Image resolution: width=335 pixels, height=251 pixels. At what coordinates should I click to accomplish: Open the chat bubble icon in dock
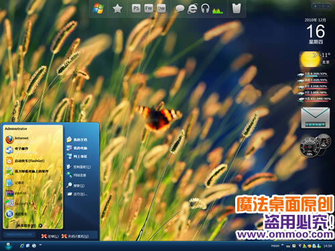pos(180,9)
